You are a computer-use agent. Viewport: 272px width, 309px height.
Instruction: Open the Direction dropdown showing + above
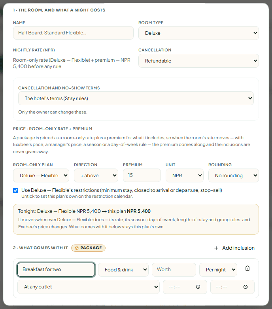[96, 175]
